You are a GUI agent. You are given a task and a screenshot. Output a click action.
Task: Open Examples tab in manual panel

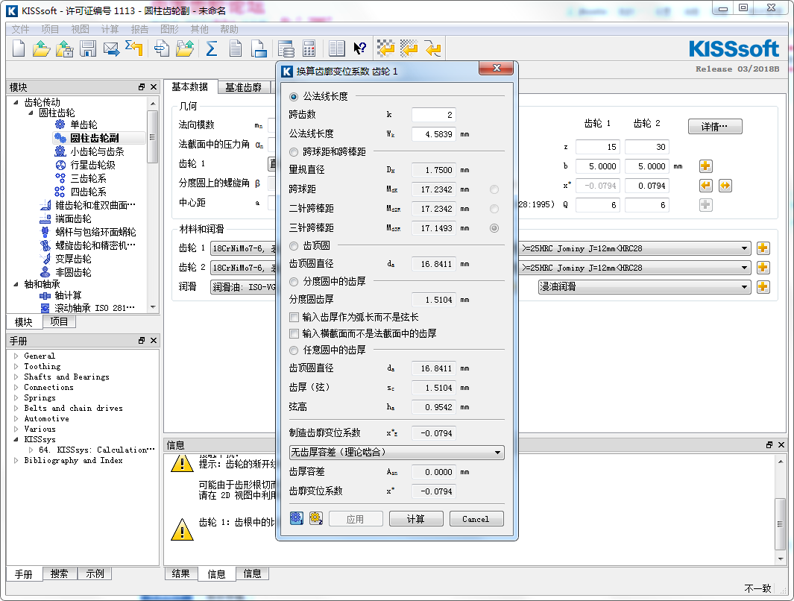coord(95,573)
